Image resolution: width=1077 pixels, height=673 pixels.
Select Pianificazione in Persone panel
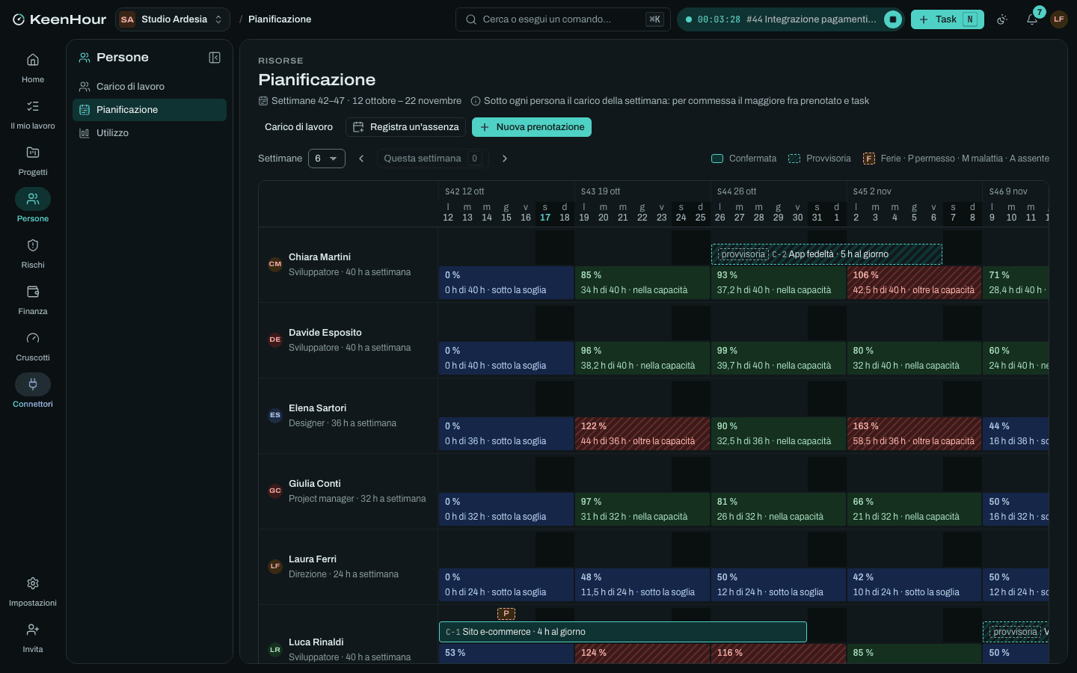click(150, 110)
